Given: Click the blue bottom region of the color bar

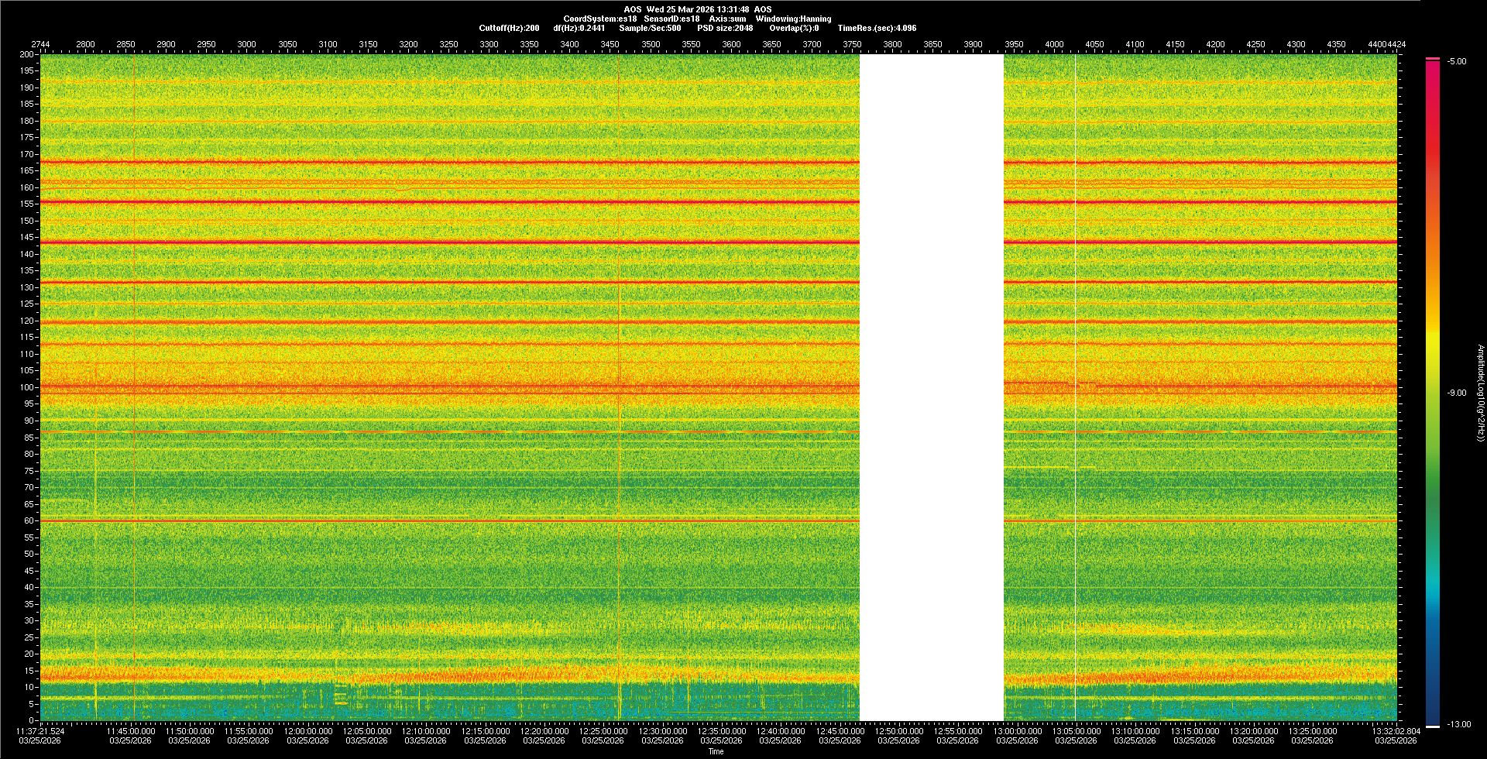Looking at the screenshot, I should tap(1433, 697).
